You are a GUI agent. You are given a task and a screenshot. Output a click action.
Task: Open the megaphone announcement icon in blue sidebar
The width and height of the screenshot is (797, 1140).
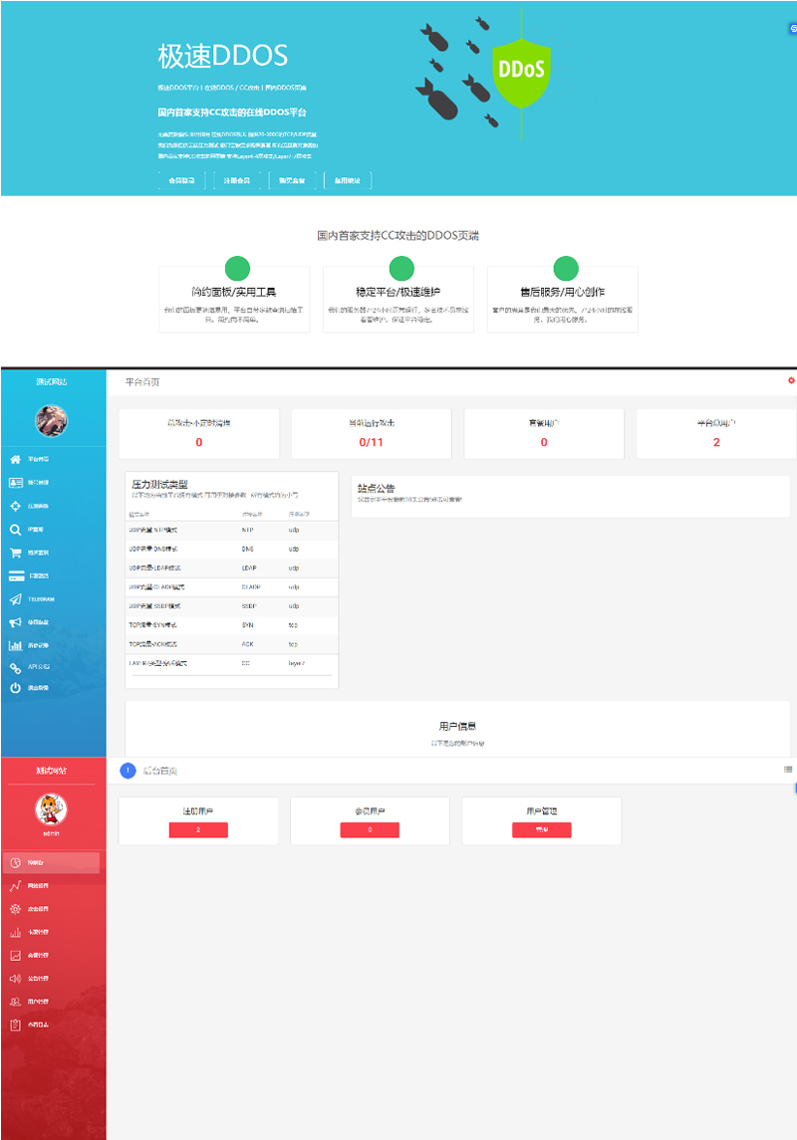tap(15, 622)
